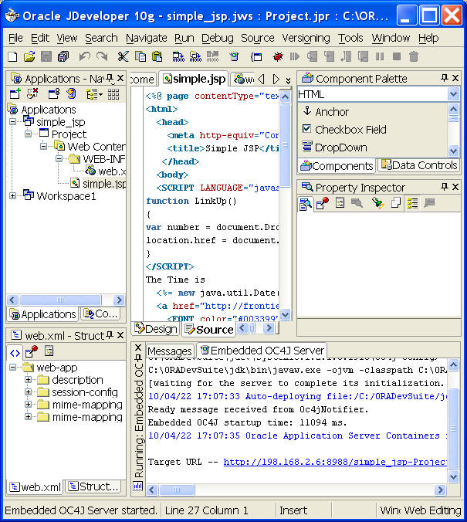Open the File menu
The image size is (467, 522).
(15, 38)
